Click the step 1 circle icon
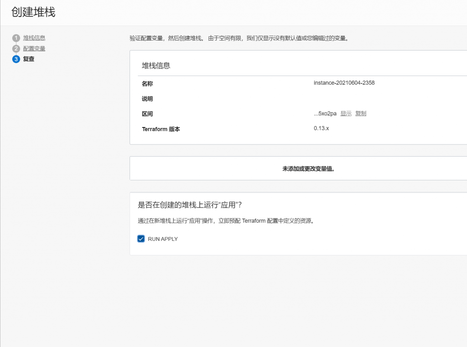 (x=16, y=38)
